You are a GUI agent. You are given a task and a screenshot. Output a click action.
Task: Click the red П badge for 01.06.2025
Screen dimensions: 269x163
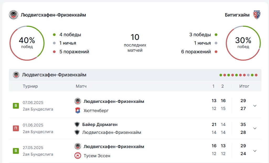coord(16,128)
